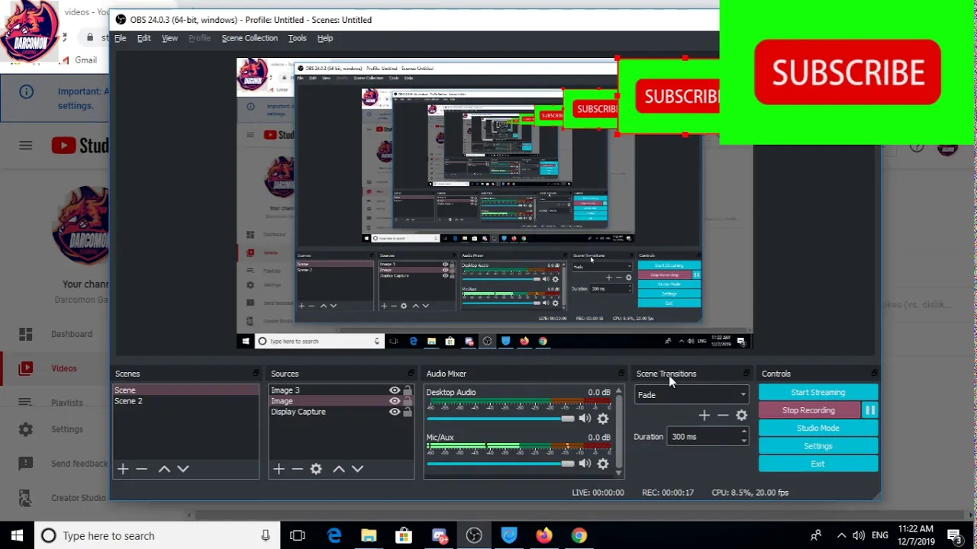Click Mic/Aux volume slider handle
The height and width of the screenshot is (549, 977).
tap(567, 464)
